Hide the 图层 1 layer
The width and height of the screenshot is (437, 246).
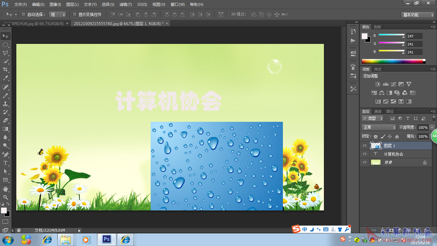[365, 146]
